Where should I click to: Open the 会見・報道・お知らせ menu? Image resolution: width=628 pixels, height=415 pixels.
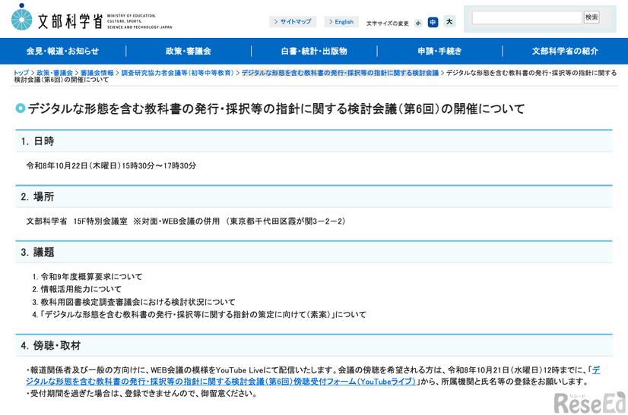coord(62,51)
